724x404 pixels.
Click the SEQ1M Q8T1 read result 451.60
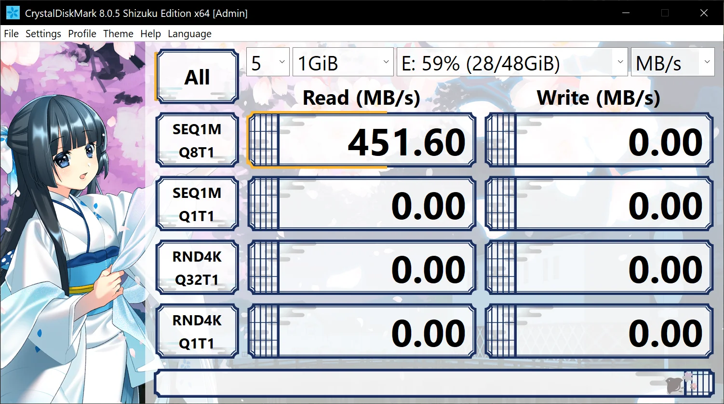point(362,140)
